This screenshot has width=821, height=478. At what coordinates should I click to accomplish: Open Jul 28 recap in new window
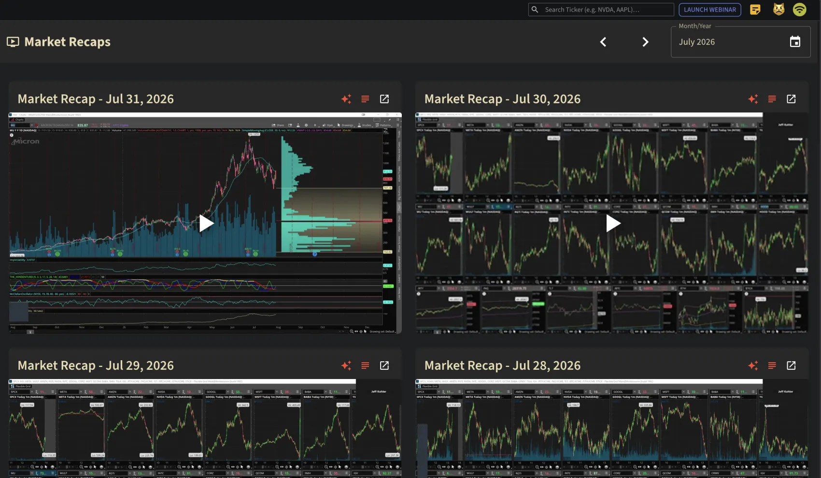(791, 366)
